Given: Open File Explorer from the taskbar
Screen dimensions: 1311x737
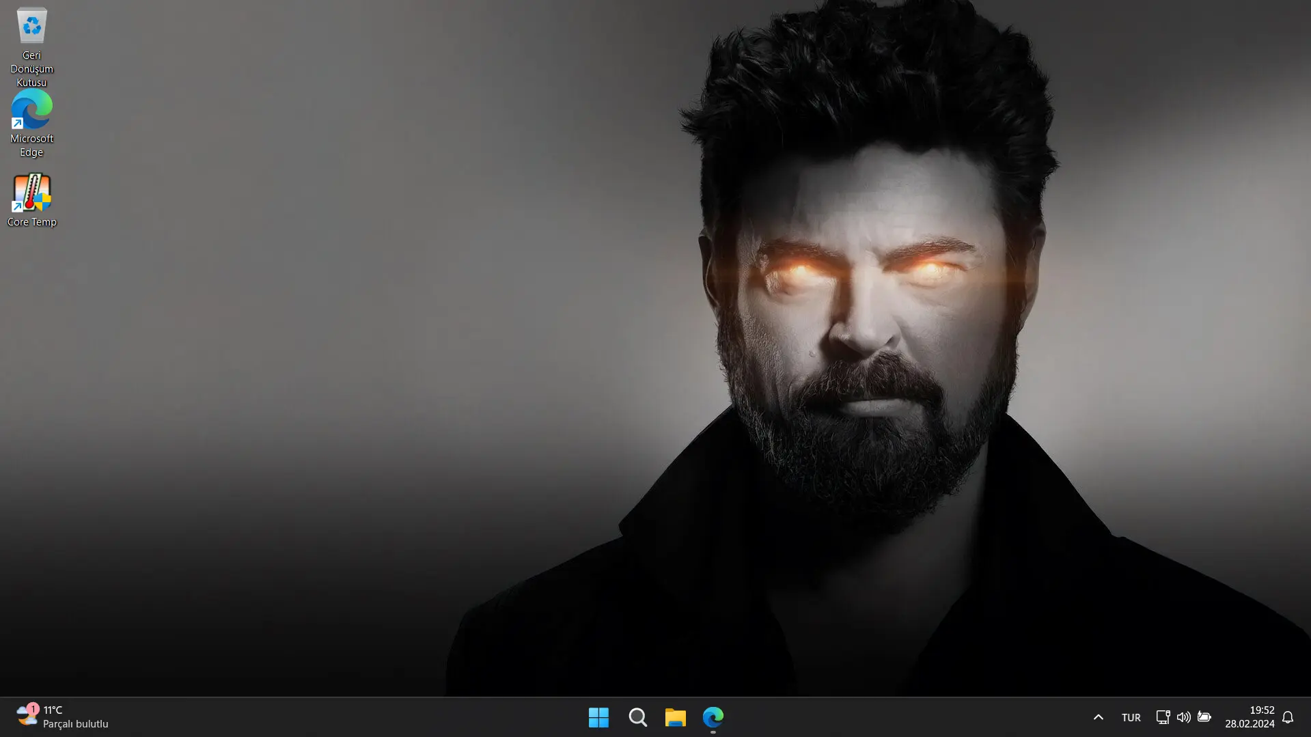Looking at the screenshot, I should 676,717.
